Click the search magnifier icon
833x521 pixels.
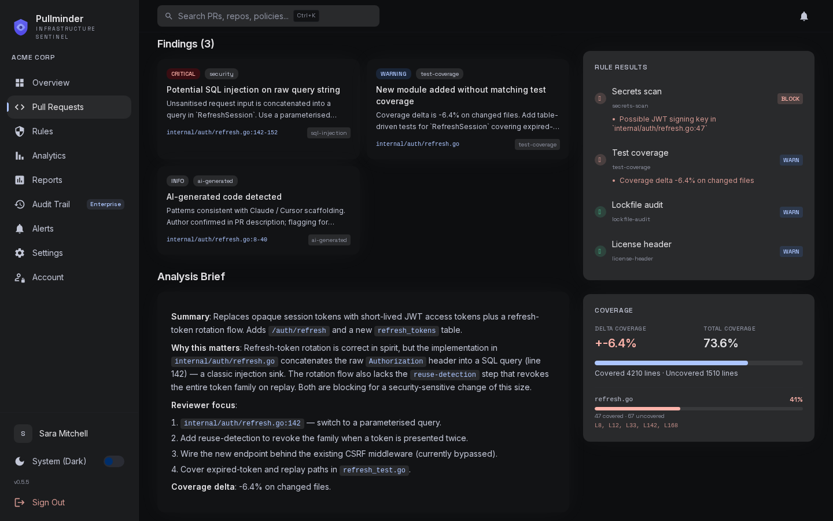pyautogui.click(x=169, y=16)
